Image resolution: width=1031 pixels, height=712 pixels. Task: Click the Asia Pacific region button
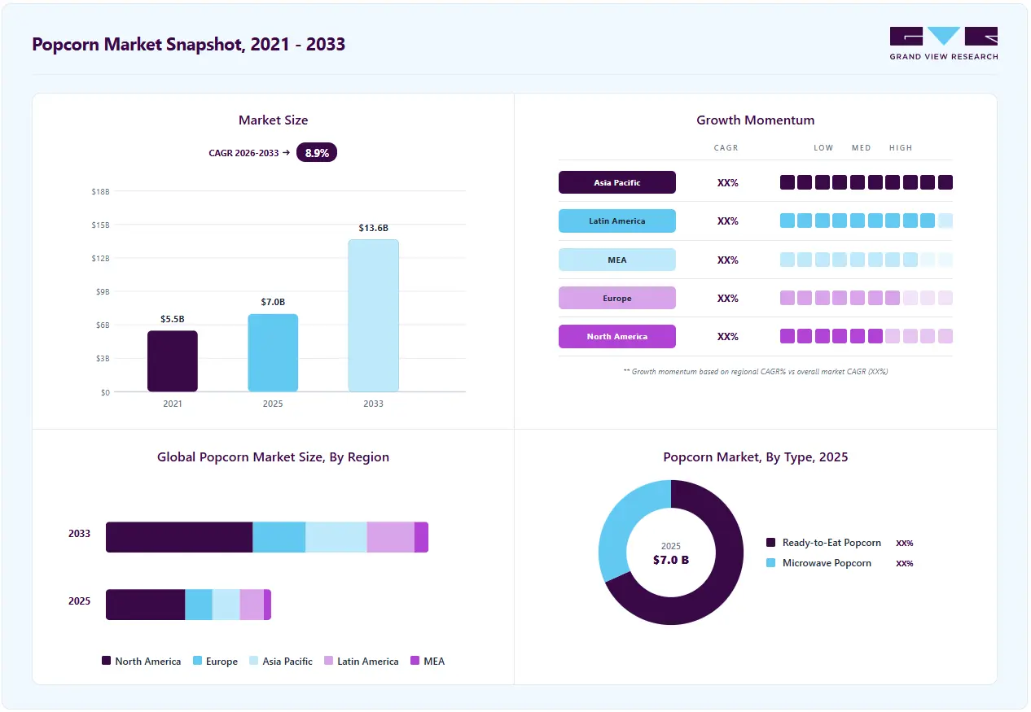click(x=616, y=182)
